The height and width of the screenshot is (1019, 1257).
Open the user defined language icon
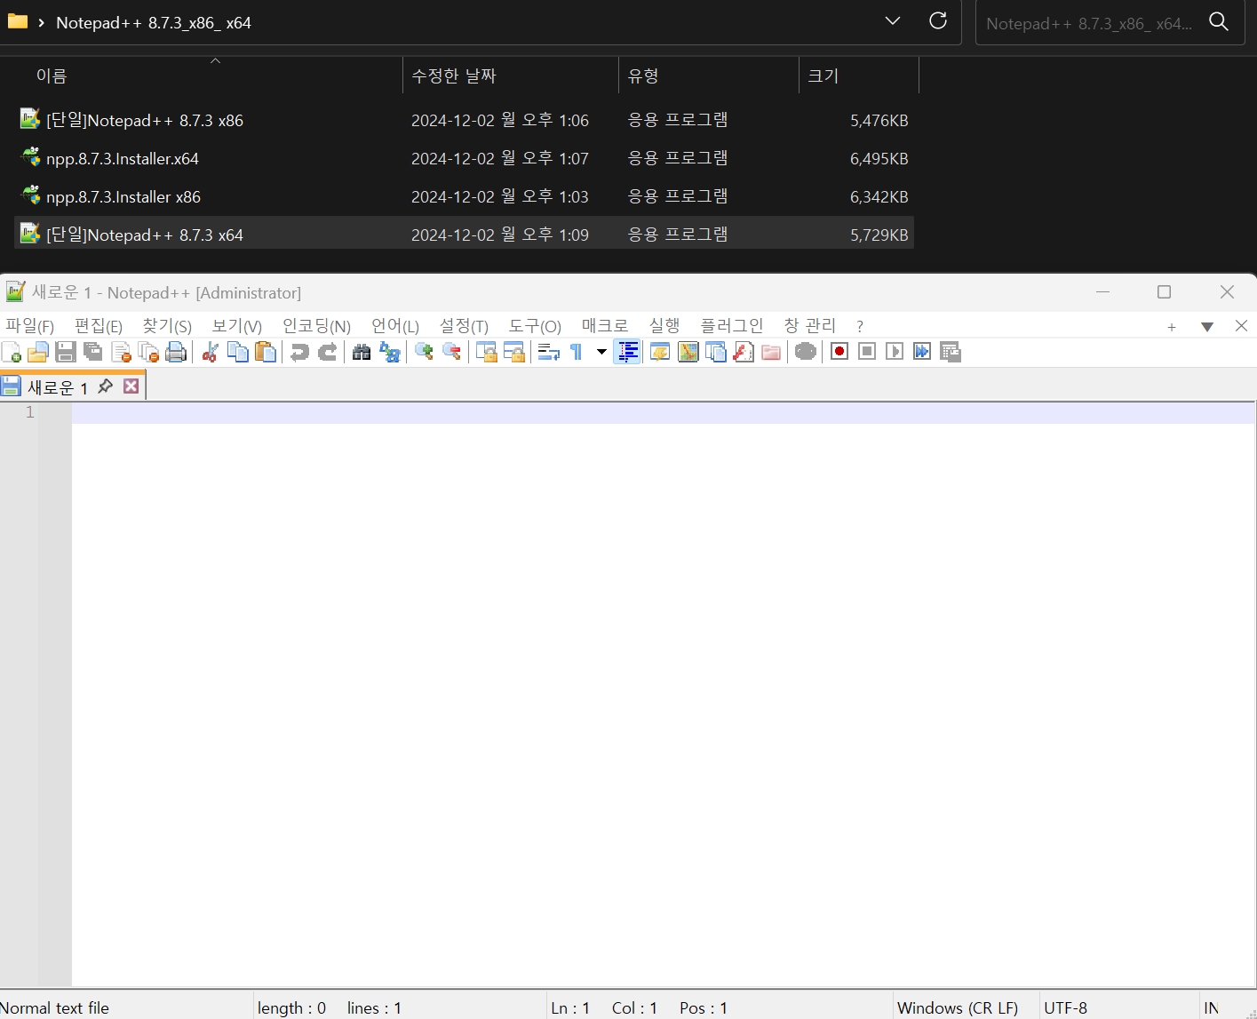(x=660, y=352)
